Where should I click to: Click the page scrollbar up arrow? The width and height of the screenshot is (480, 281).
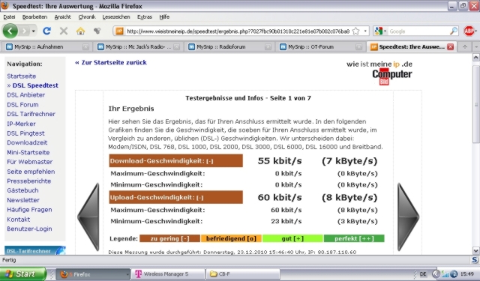476,57
